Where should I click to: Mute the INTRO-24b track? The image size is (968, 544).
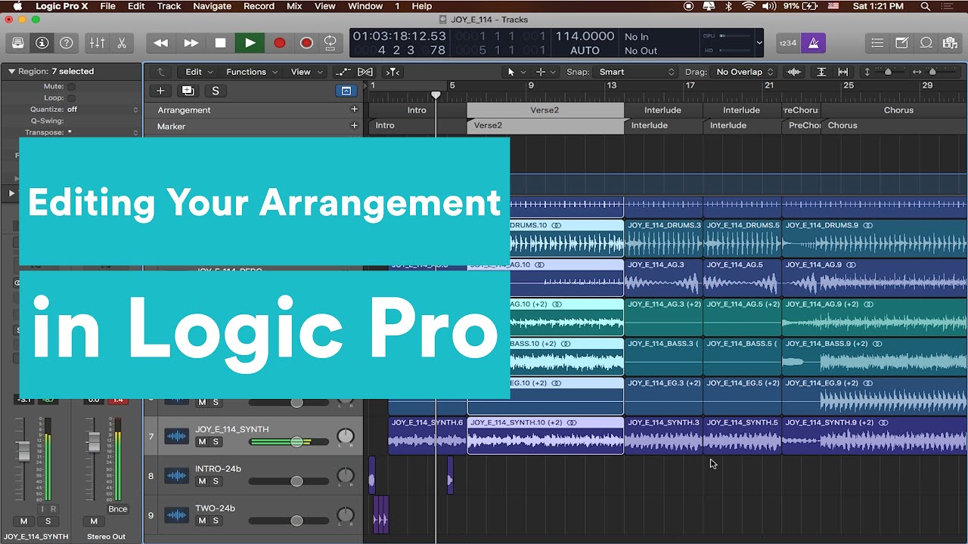pos(202,481)
